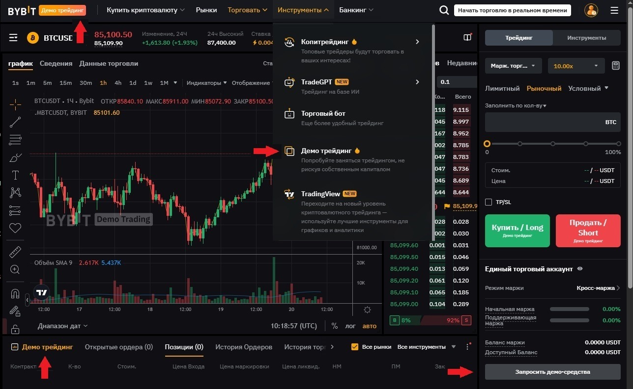Expand the Trade dropdown menu
Viewport: 633px width, 389px height.
248,10
